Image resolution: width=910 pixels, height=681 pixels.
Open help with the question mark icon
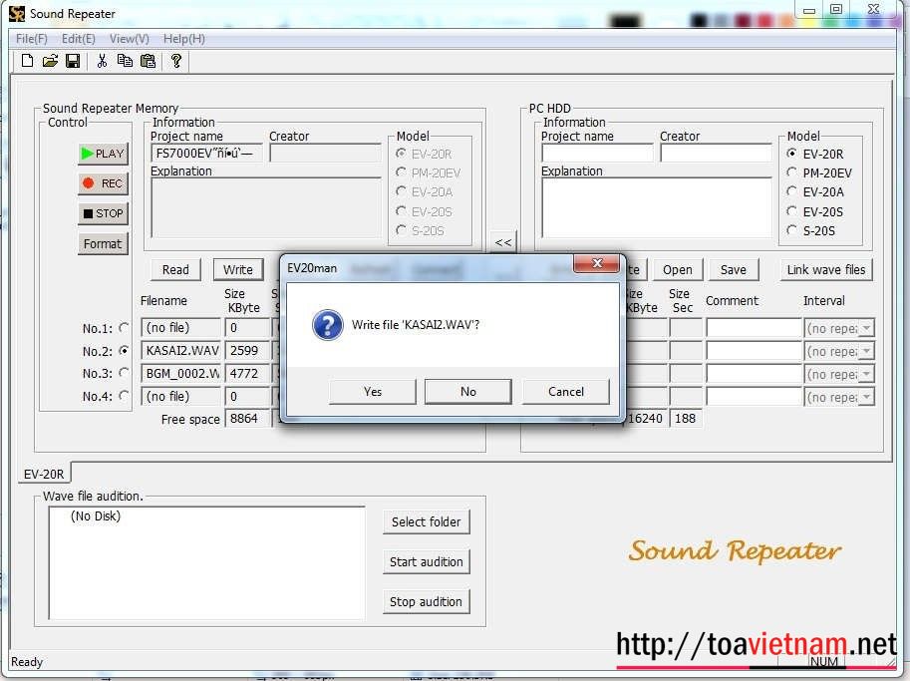(176, 61)
